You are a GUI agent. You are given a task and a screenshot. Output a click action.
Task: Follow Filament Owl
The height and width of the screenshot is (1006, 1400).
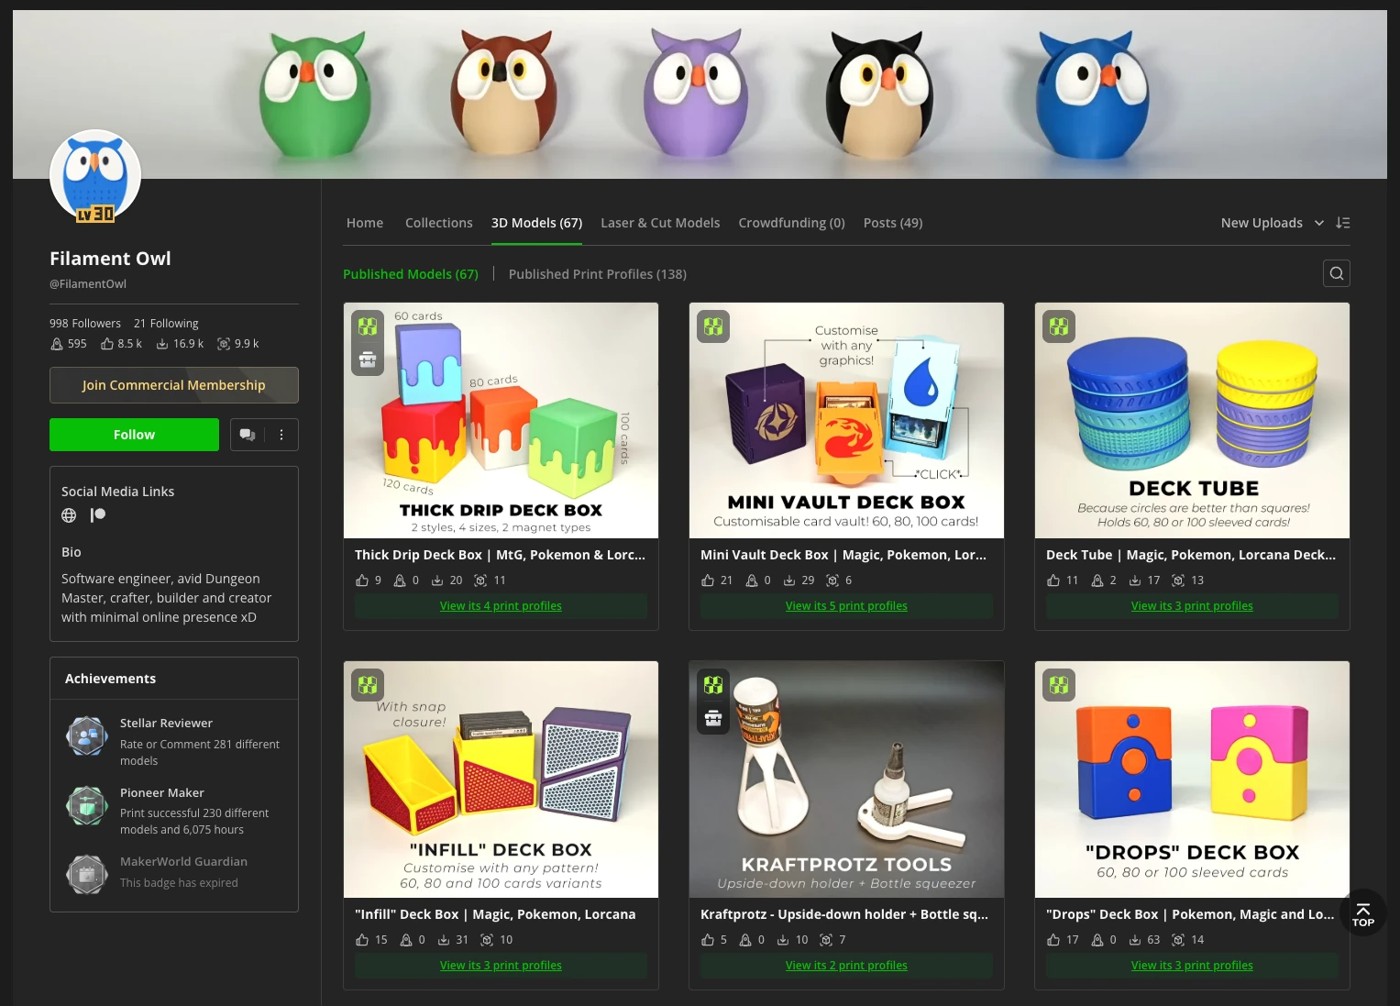pyautogui.click(x=134, y=435)
